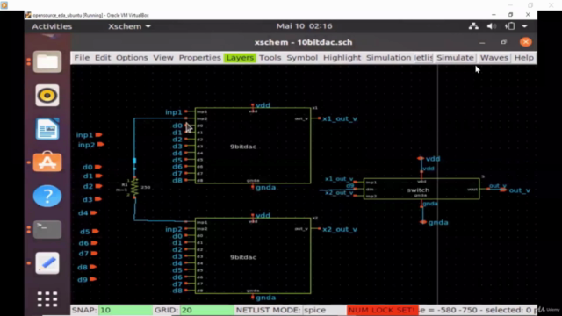562x316 pixels.
Task: Open the View menu
Action: [x=163, y=58]
